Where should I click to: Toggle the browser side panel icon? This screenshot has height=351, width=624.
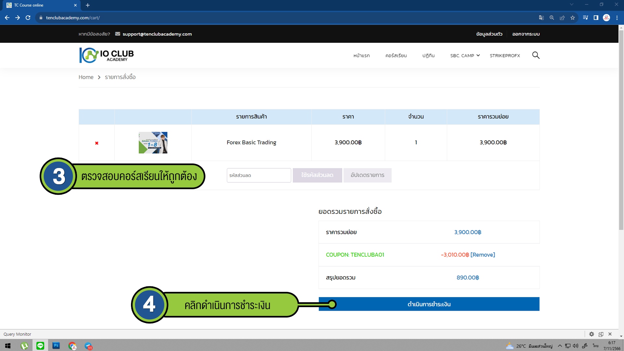[596, 18]
